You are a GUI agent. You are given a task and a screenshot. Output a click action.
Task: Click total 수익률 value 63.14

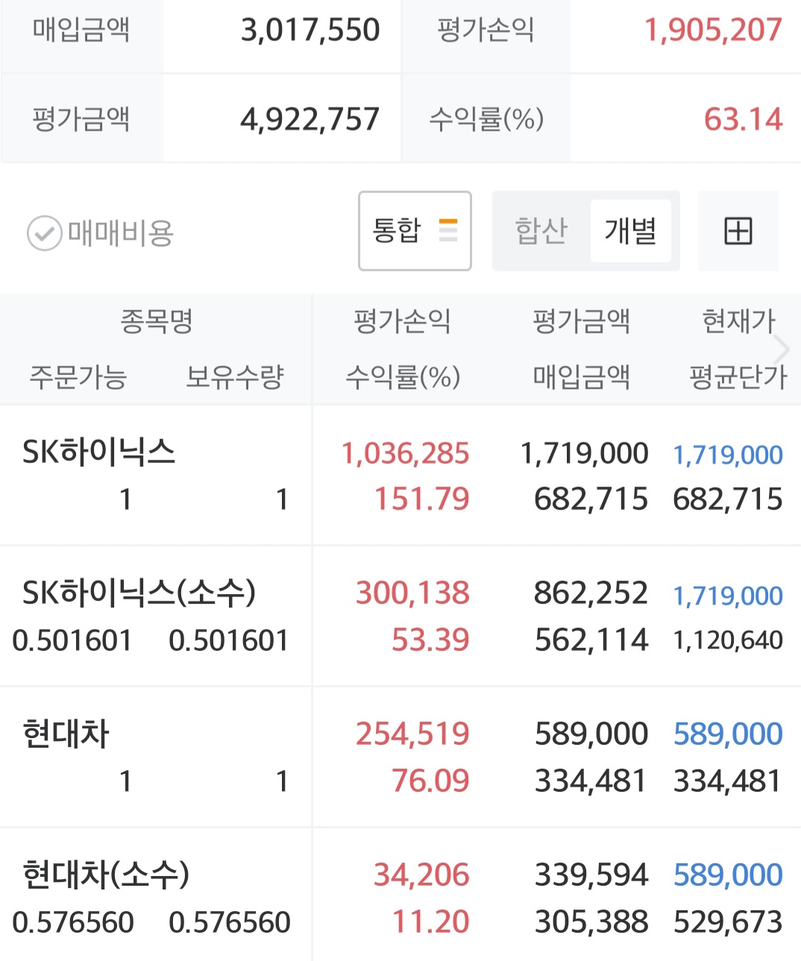click(x=744, y=119)
